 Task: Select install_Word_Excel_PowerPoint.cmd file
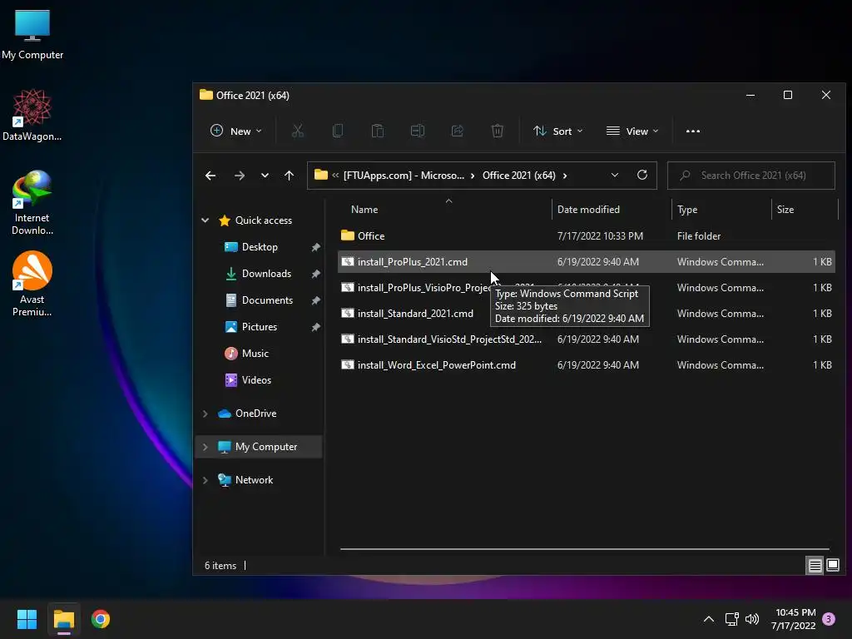(x=587, y=365)
